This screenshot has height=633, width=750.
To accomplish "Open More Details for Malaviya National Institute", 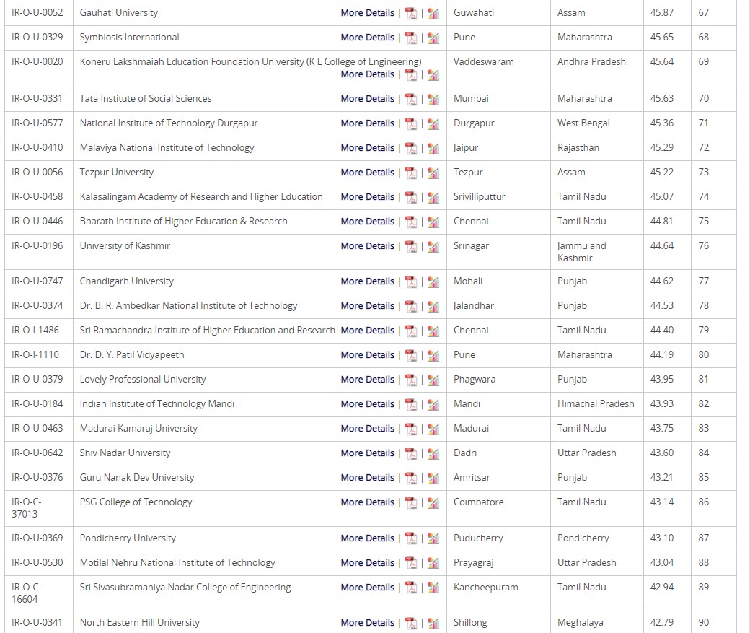I will point(367,148).
